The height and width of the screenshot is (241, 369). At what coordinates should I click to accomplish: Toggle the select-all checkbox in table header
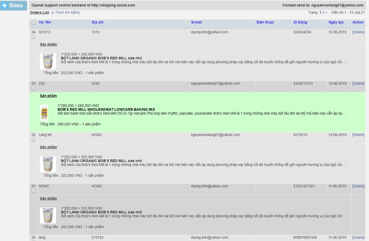coord(33,23)
